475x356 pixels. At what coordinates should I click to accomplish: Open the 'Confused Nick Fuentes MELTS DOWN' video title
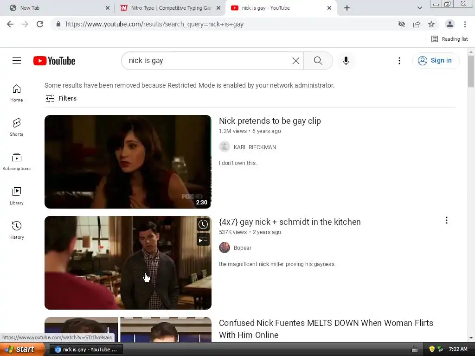click(x=326, y=329)
